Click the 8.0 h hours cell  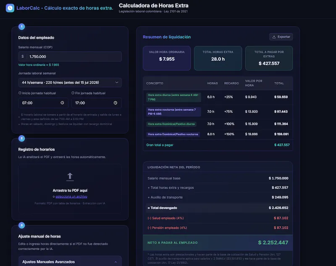(x=211, y=134)
